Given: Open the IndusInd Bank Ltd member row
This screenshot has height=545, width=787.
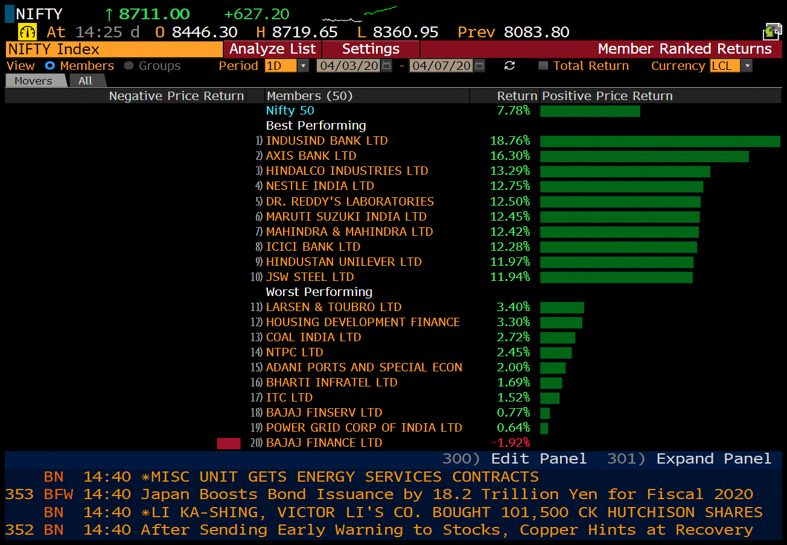Looking at the screenshot, I should [327, 140].
